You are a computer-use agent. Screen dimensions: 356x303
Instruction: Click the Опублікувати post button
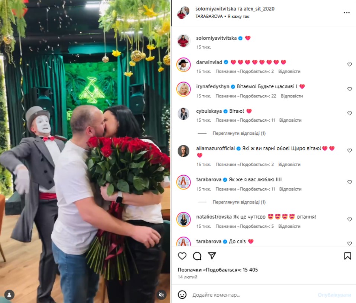pos(334,295)
